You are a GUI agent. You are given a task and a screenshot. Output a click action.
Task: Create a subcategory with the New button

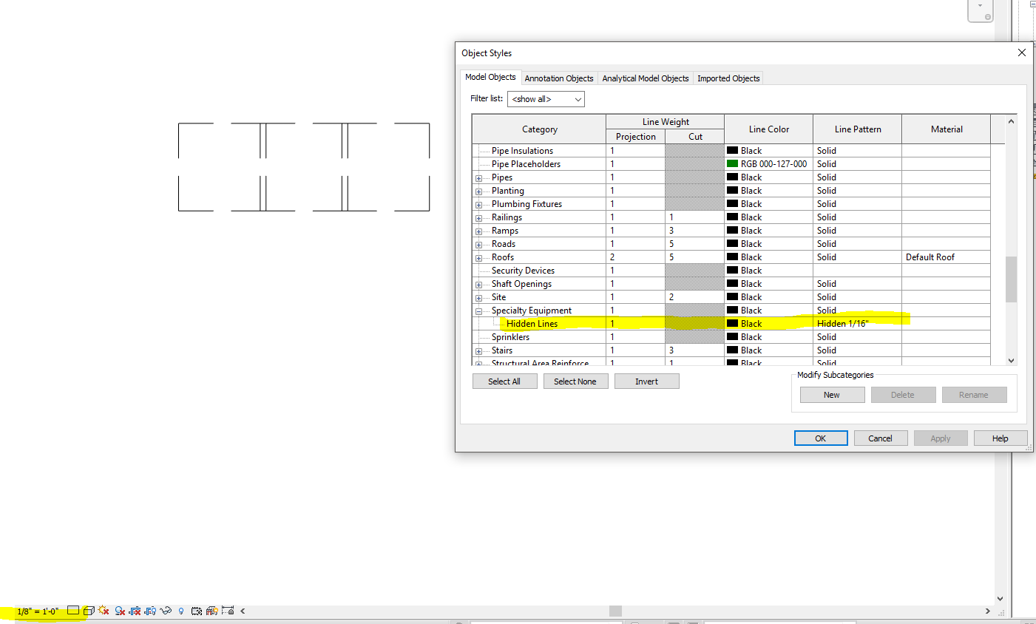[832, 394]
